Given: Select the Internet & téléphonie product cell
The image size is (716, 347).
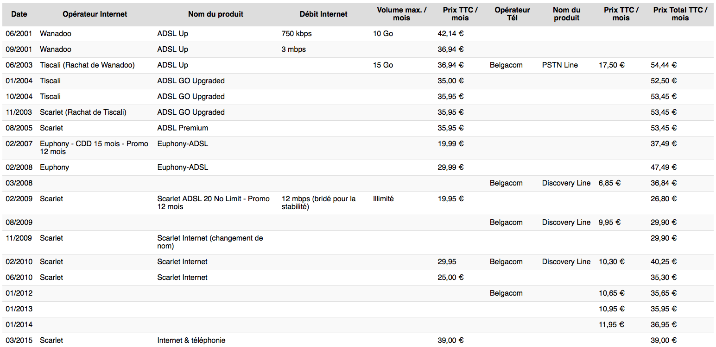Looking at the screenshot, I should point(191,341).
